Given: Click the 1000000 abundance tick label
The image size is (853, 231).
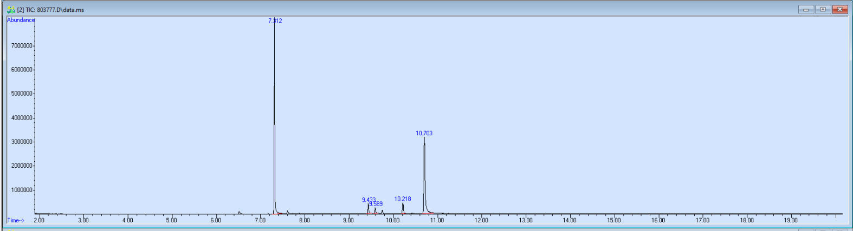Looking at the screenshot, I should [22, 190].
